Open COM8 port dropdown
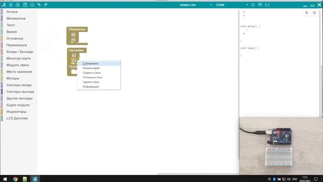 [x=232, y=5]
